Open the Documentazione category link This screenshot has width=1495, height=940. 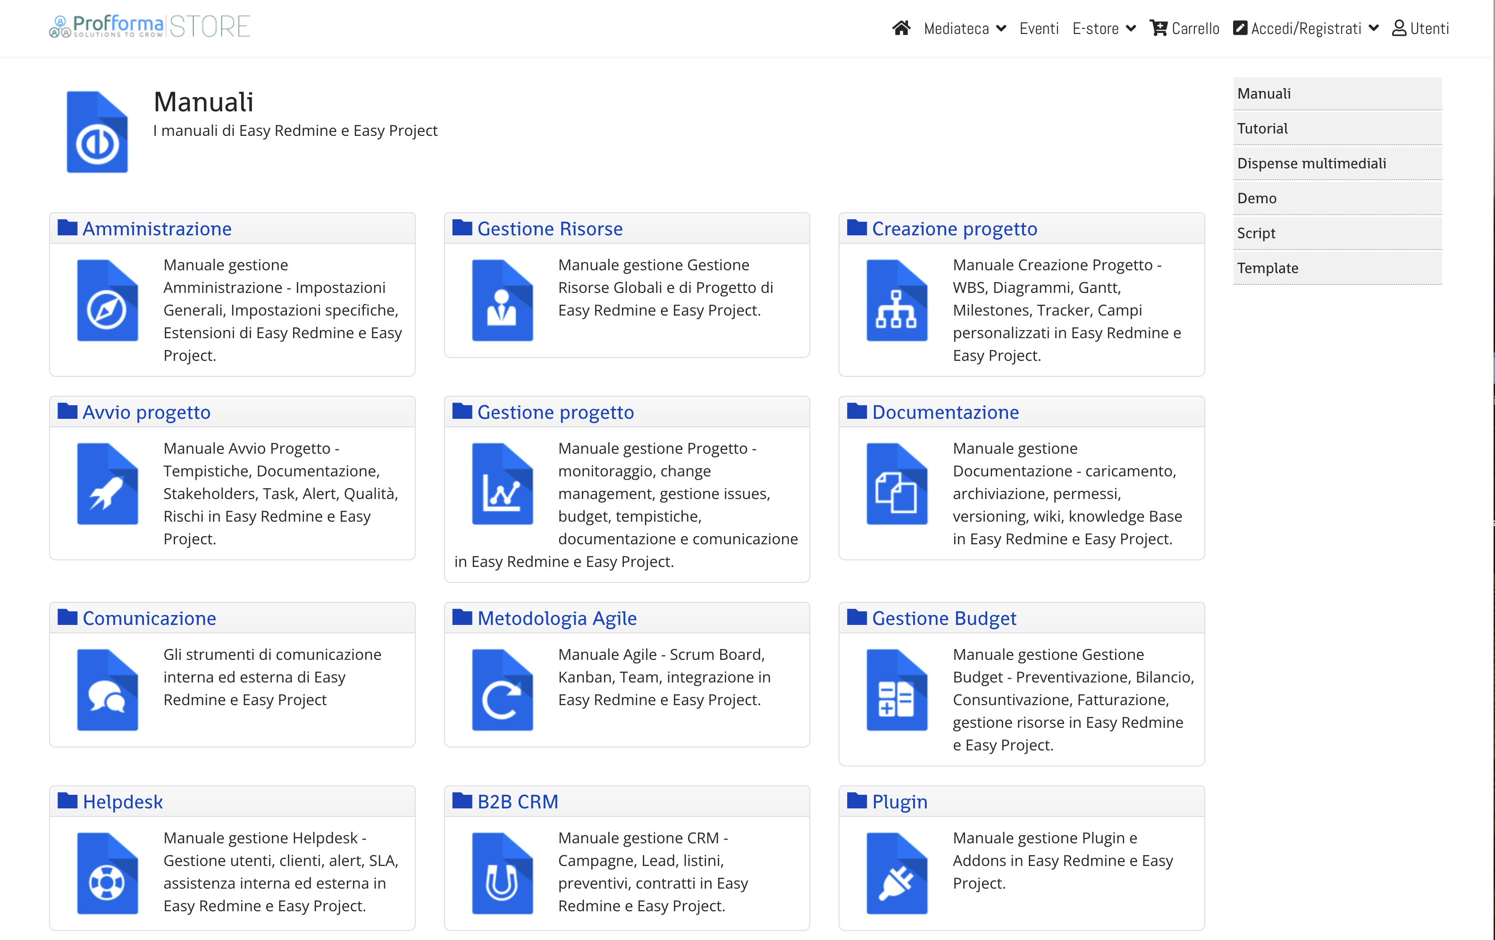point(946,412)
